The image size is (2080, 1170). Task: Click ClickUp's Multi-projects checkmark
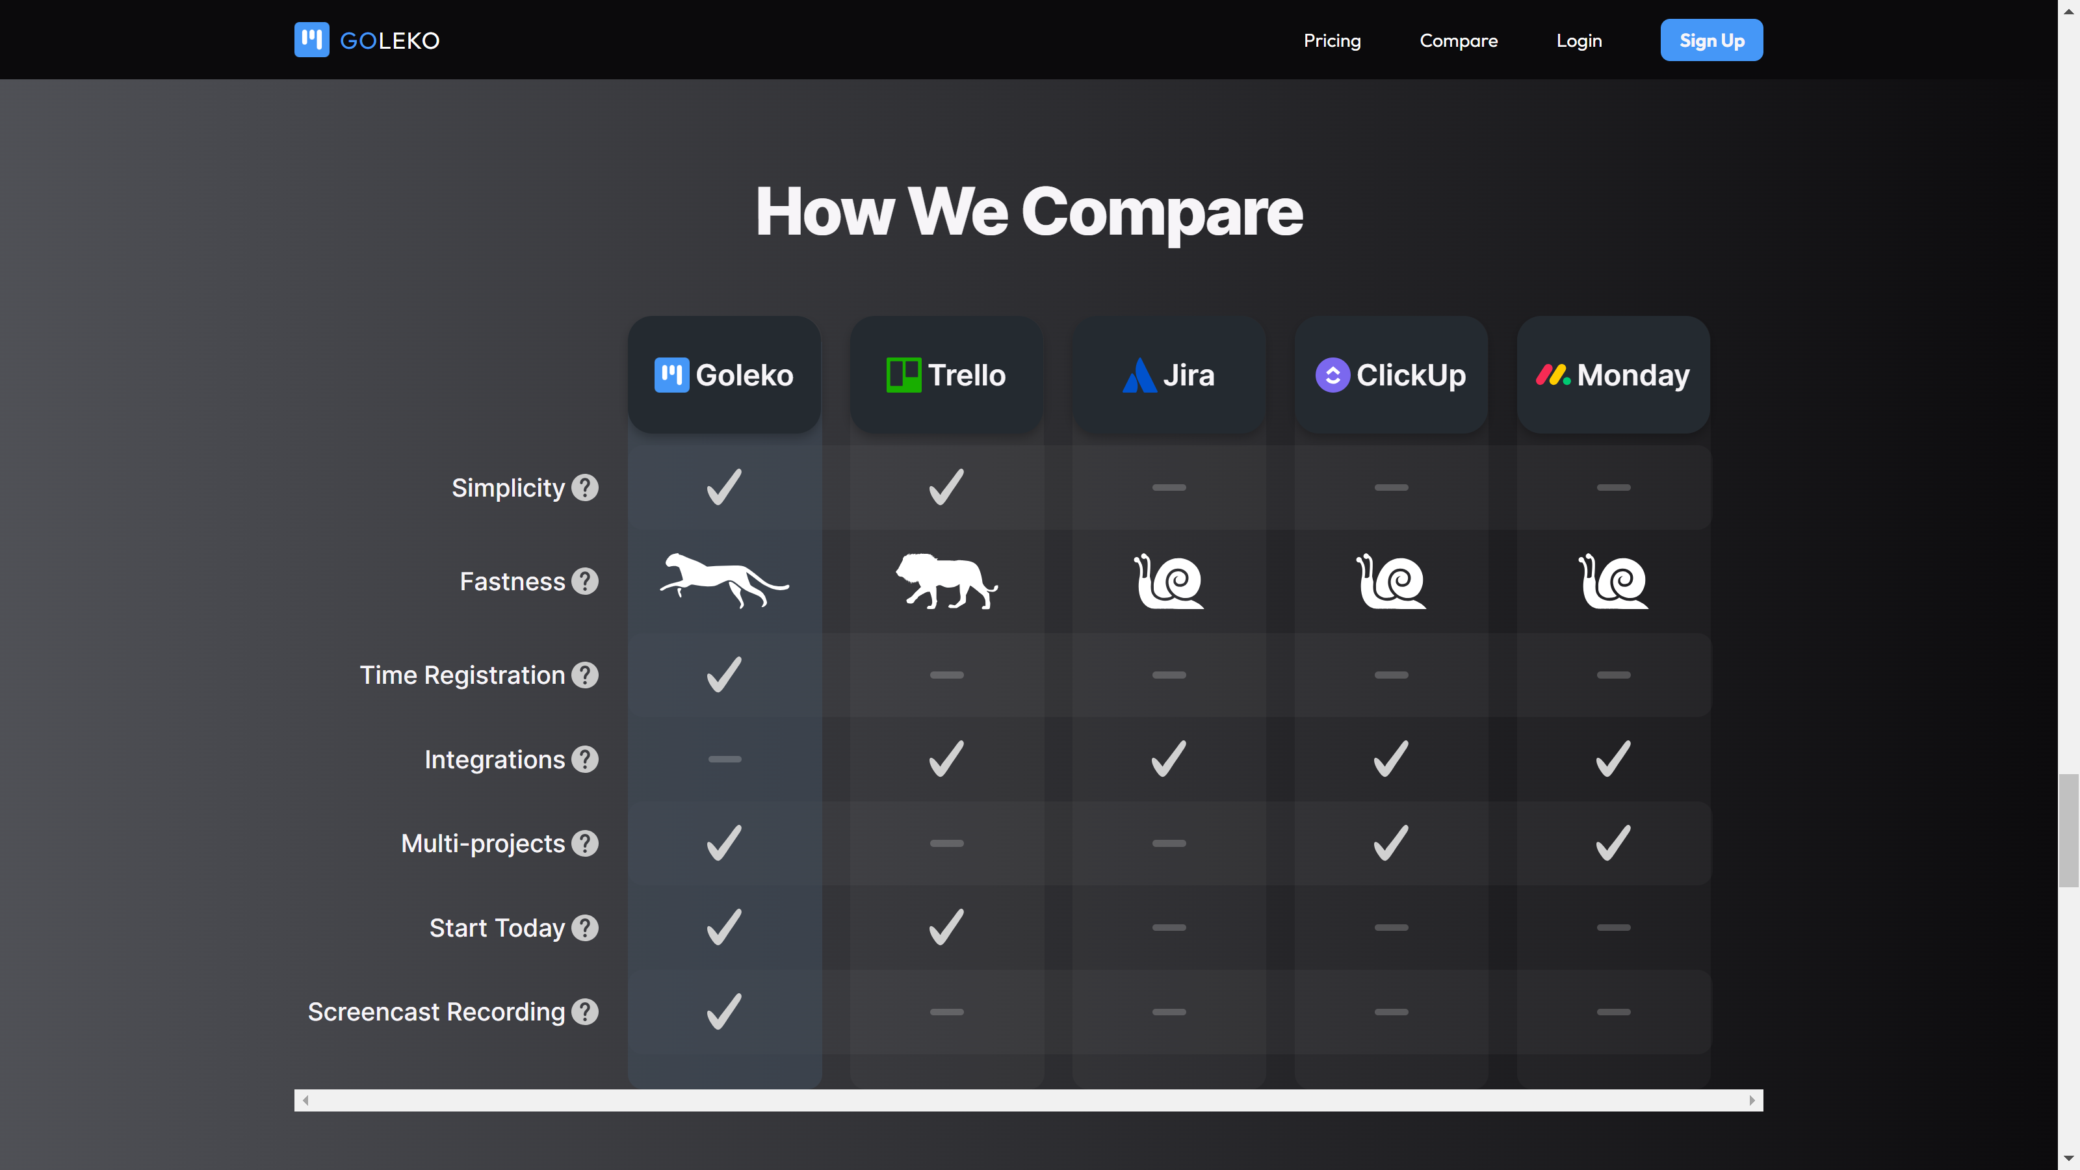coord(1391,843)
